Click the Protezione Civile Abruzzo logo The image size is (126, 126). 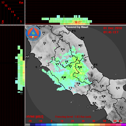pos(33,33)
